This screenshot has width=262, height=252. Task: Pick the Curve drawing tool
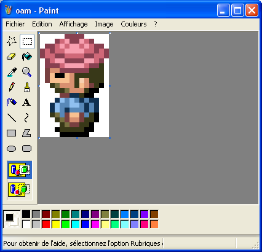pyautogui.click(x=27, y=117)
